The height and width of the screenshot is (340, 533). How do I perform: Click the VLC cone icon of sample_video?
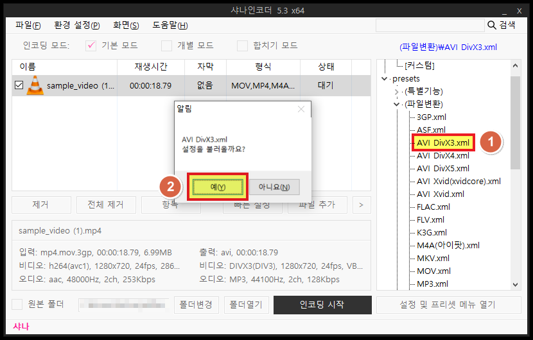coord(35,85)
